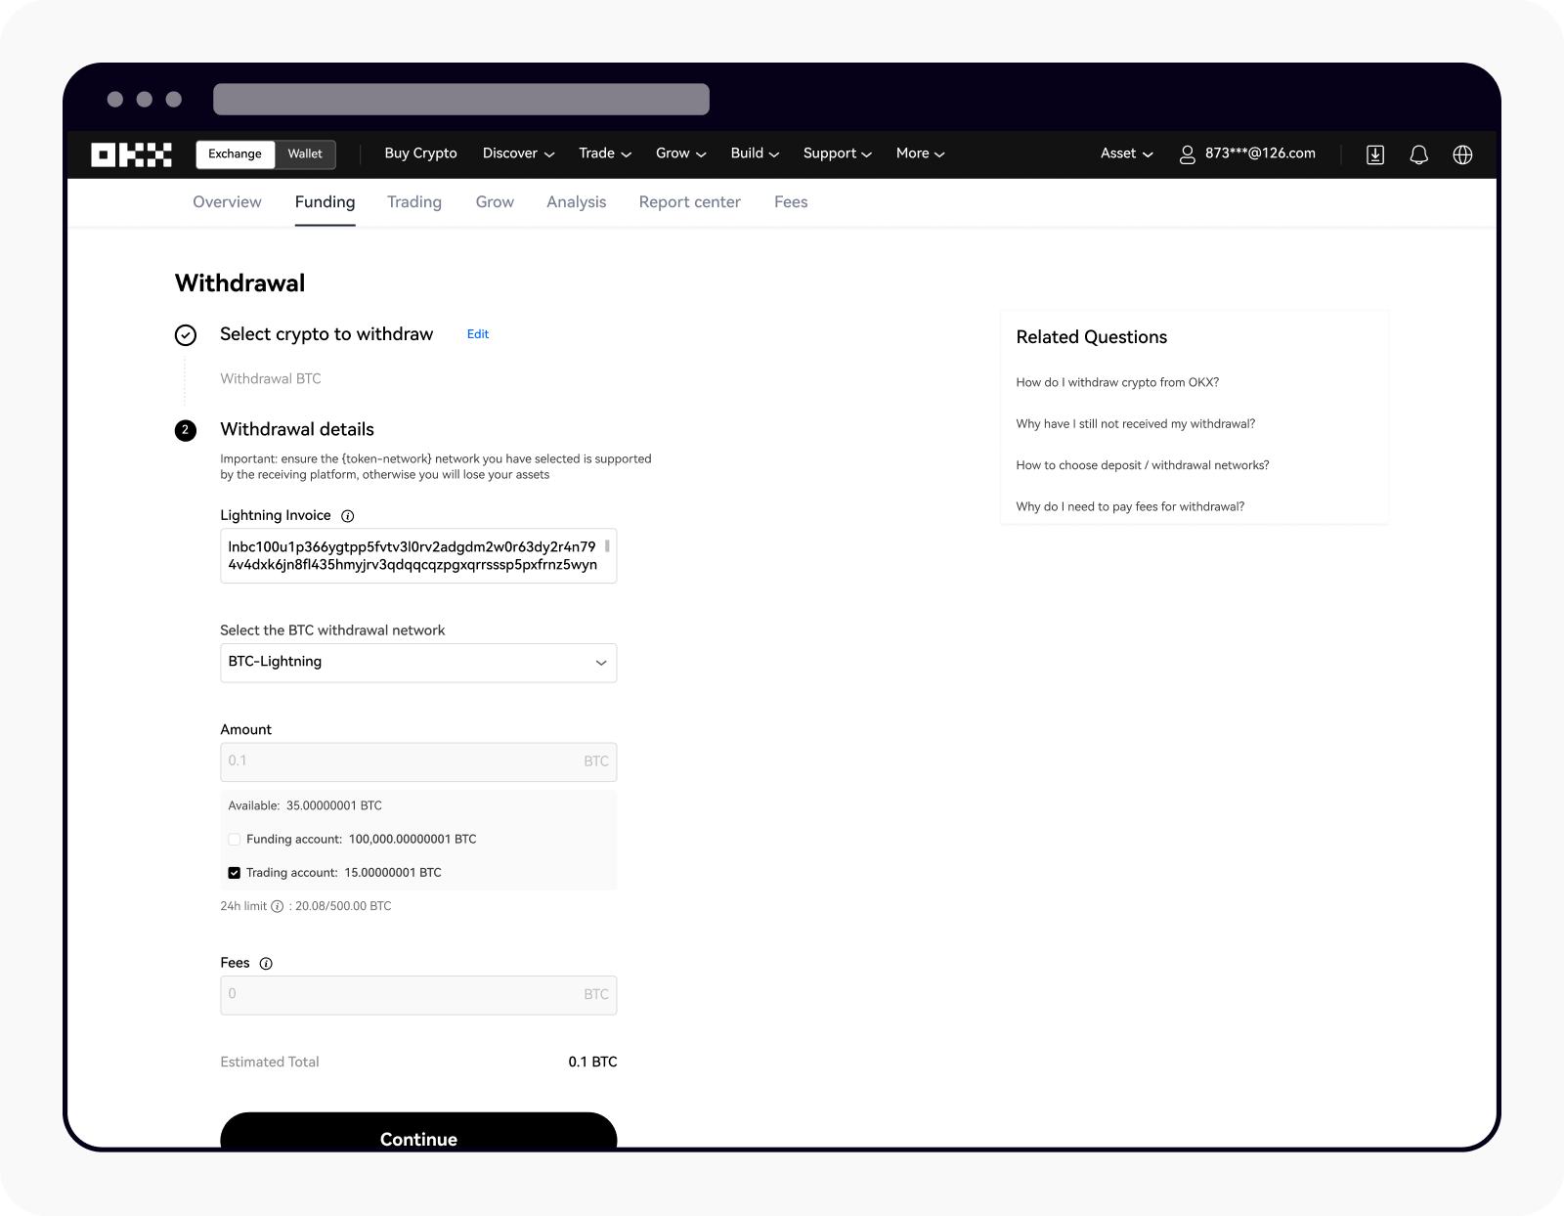Open the Grow tab under account nav

click(x=495, y=202)
